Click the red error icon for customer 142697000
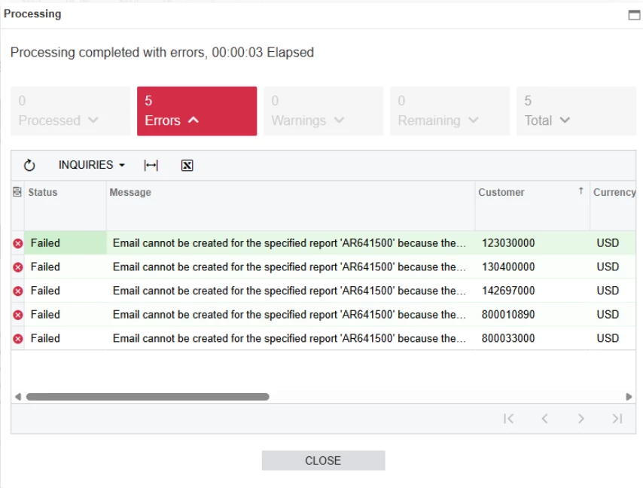 pos(17,291)
